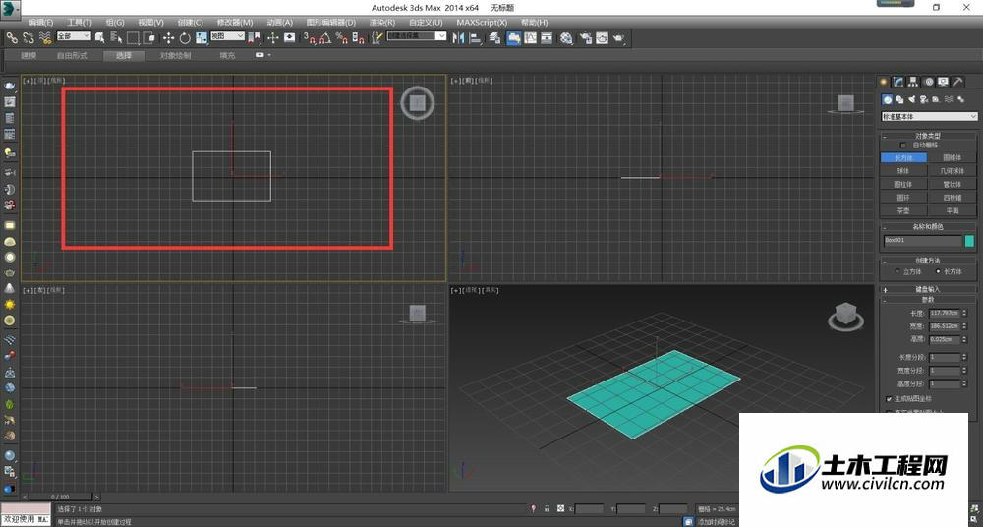Open Render Setup teapot icon

586,38
